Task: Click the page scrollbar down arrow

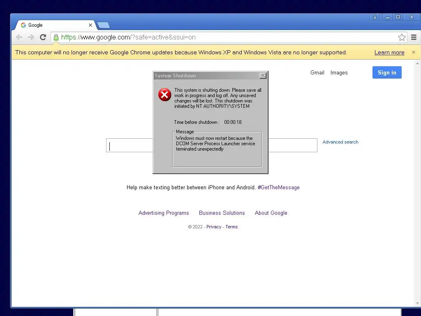Action: click(x=417, y=303)
